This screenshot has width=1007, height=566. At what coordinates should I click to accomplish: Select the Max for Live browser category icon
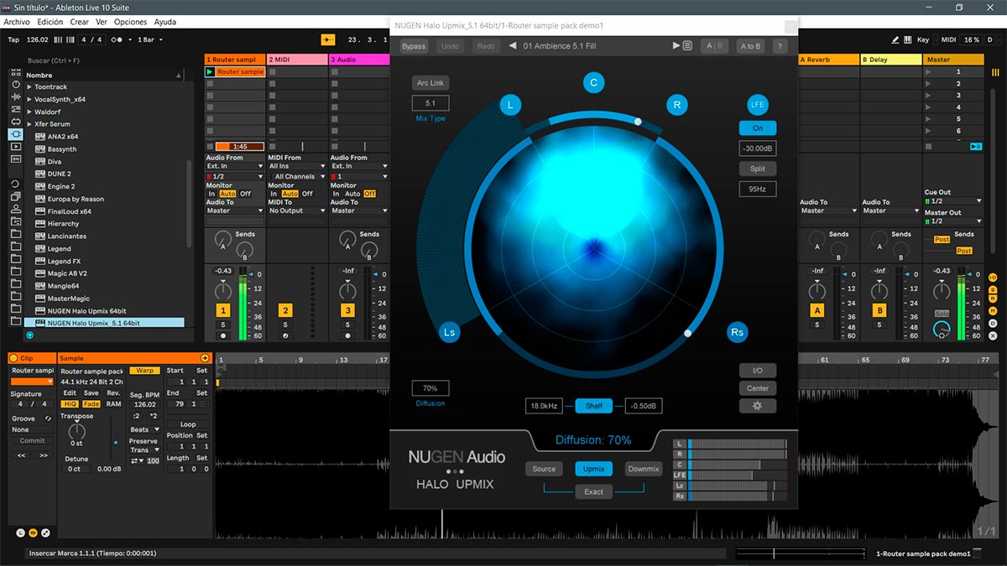(x=15, y=122)
